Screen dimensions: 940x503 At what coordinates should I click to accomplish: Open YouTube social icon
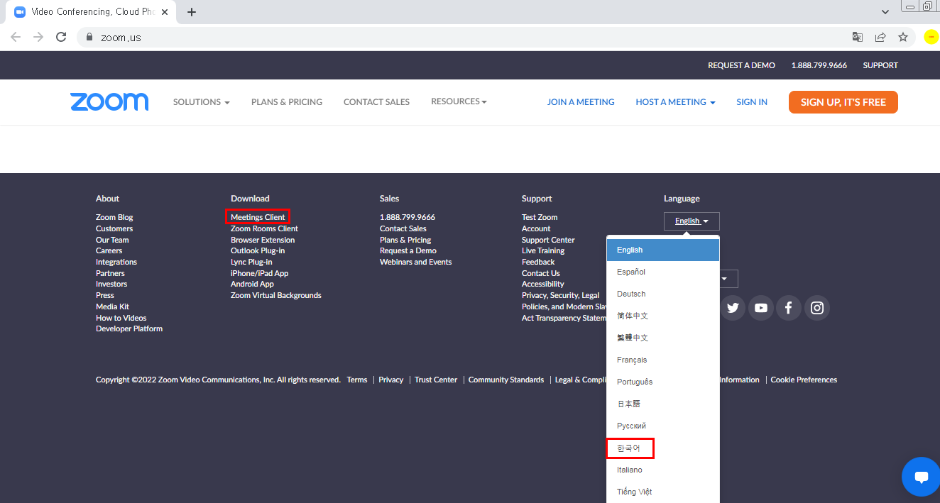(761, 308)
